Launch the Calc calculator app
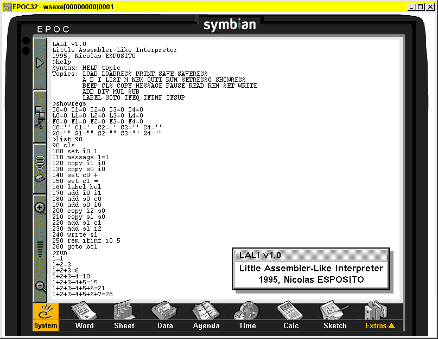The width and height of the screenshot is (438, 339). pos(291,317)
